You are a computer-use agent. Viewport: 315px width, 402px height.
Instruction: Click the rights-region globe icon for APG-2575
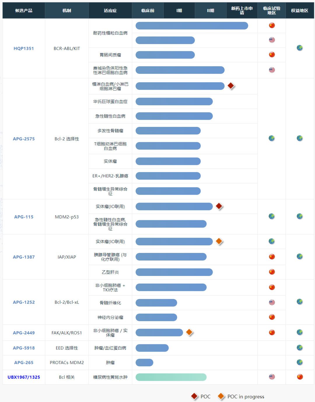[x=300, y=138]
